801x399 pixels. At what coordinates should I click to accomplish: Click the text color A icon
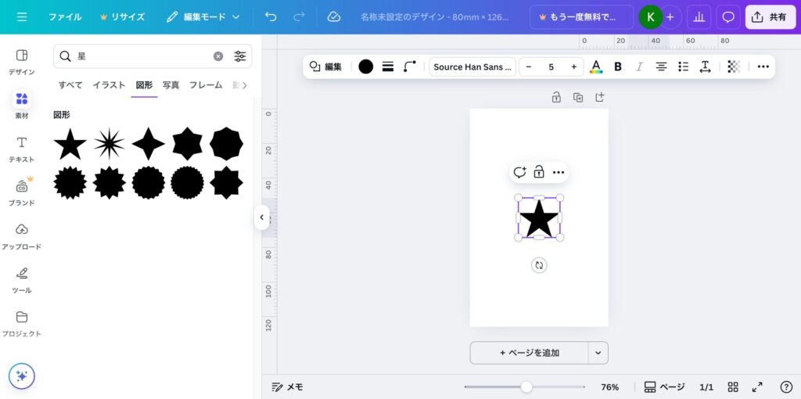(x=596, y=66)
